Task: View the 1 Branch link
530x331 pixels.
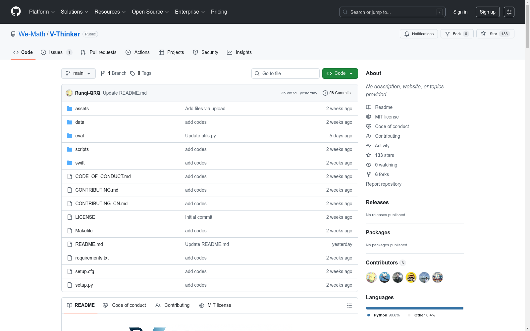Action: (x=114, y=73)
